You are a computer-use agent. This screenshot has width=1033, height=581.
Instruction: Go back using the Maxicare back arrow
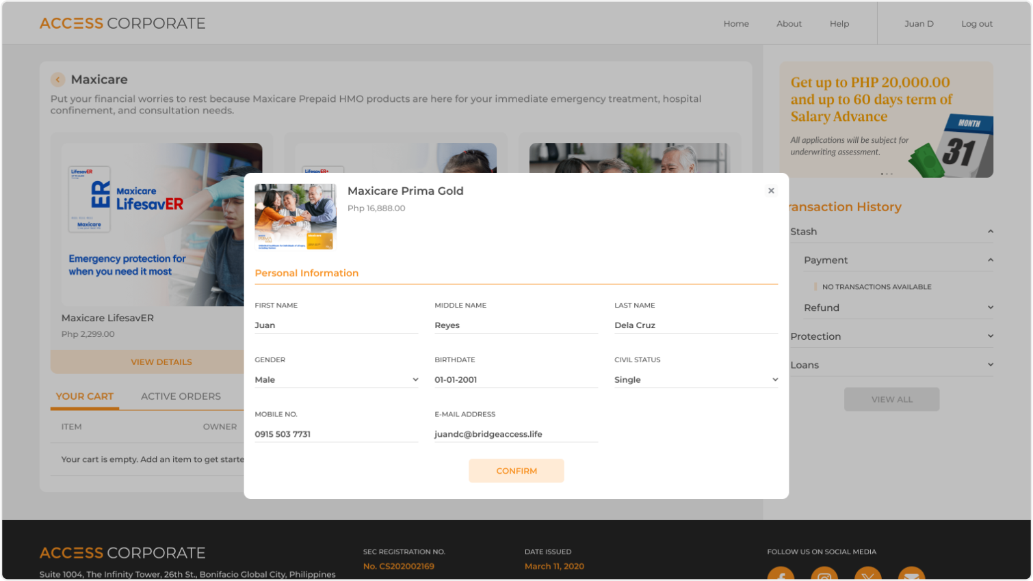click(57, 80)
